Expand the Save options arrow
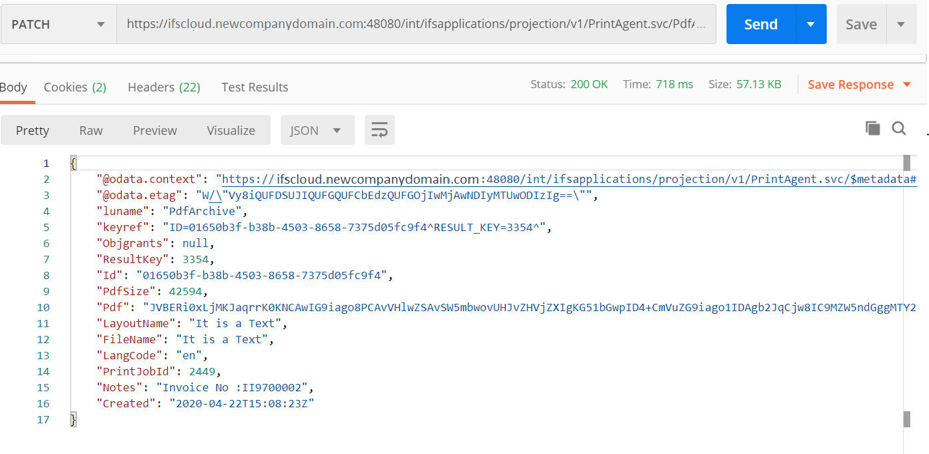Viewport: 929px width, 454px height. (901, 25)
